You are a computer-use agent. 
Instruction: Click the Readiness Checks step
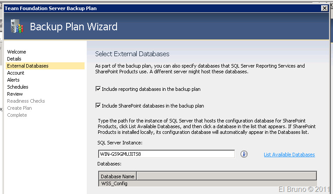[26, 101]
